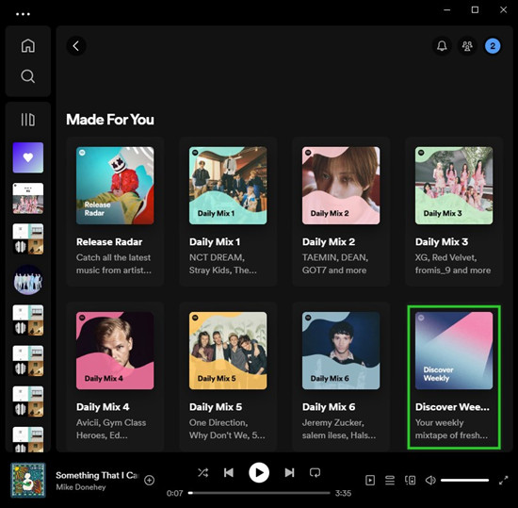The width and height of the screenshot is (518, 508).
Task: Open Daily Mix 3 cover art
Action: pos(454,186)
